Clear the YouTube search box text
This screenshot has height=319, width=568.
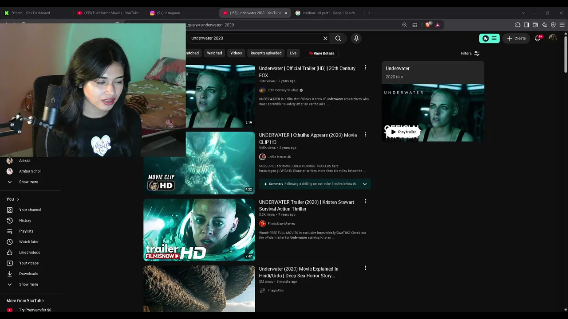tap(325, 38)
